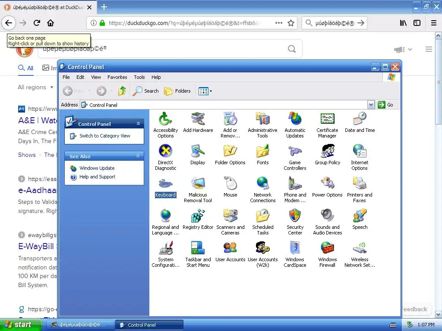
Task: Open Group Policy icon
Action: coord(327,155)
